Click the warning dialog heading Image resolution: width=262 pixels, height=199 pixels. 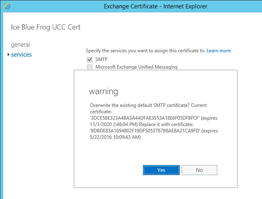[x=104, y=91]
